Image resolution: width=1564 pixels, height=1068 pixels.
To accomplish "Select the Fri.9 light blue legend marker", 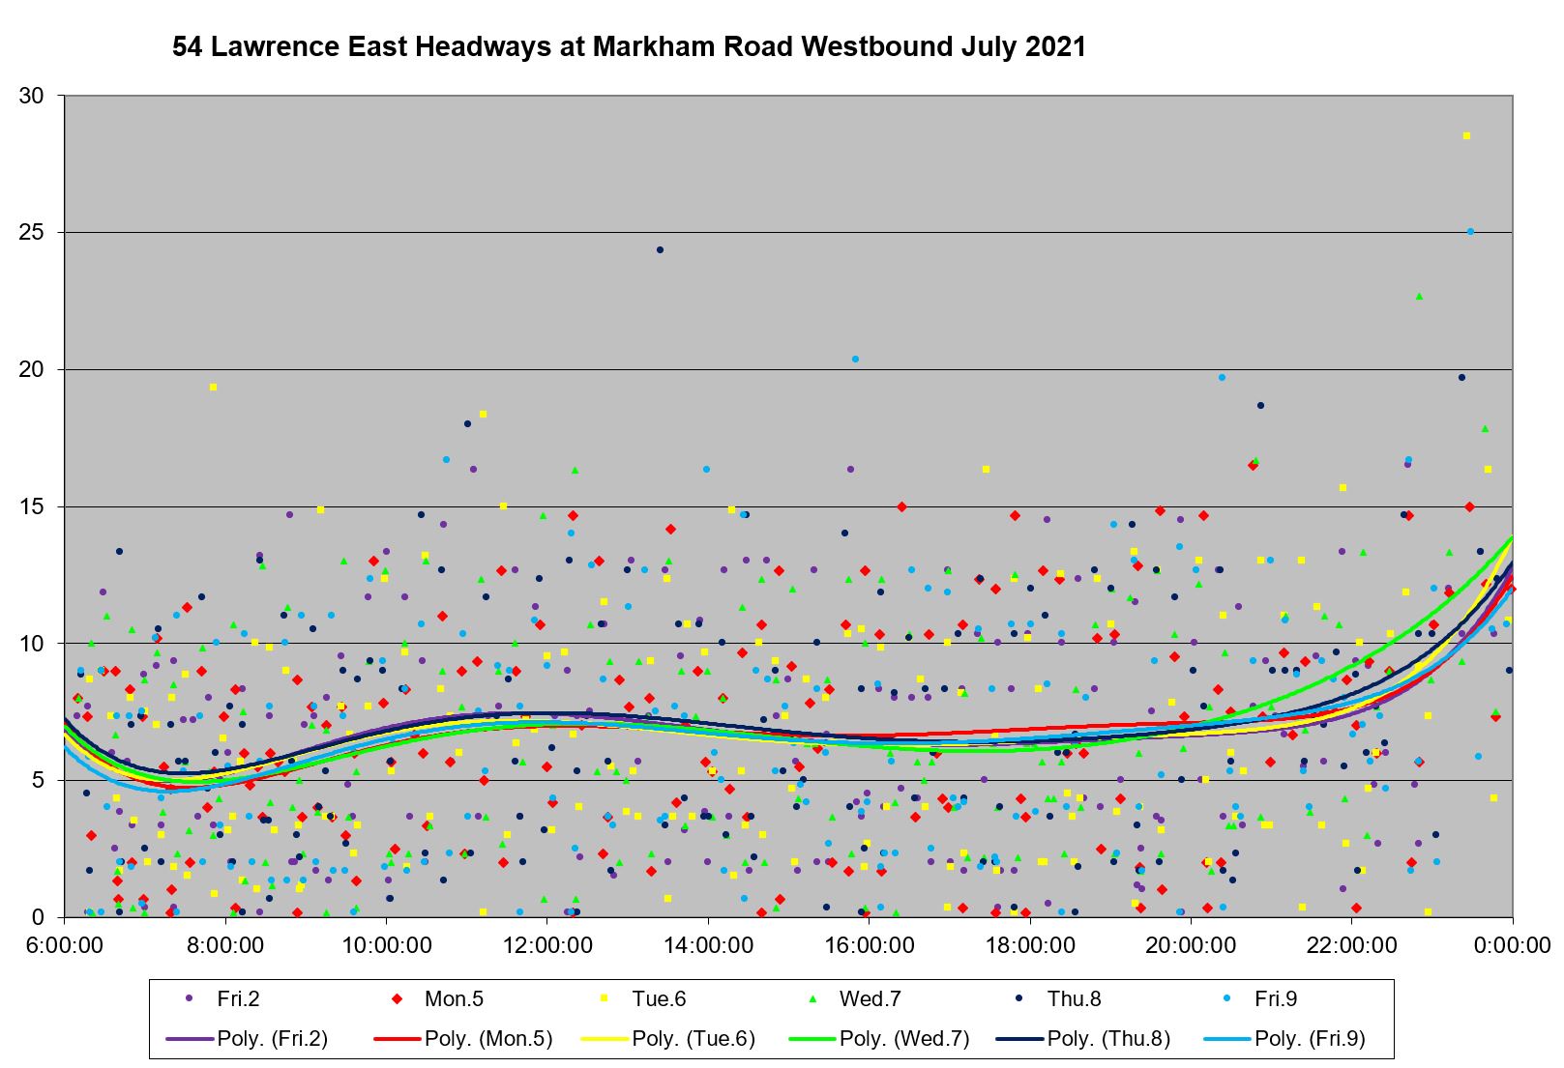I will 1227,998.
